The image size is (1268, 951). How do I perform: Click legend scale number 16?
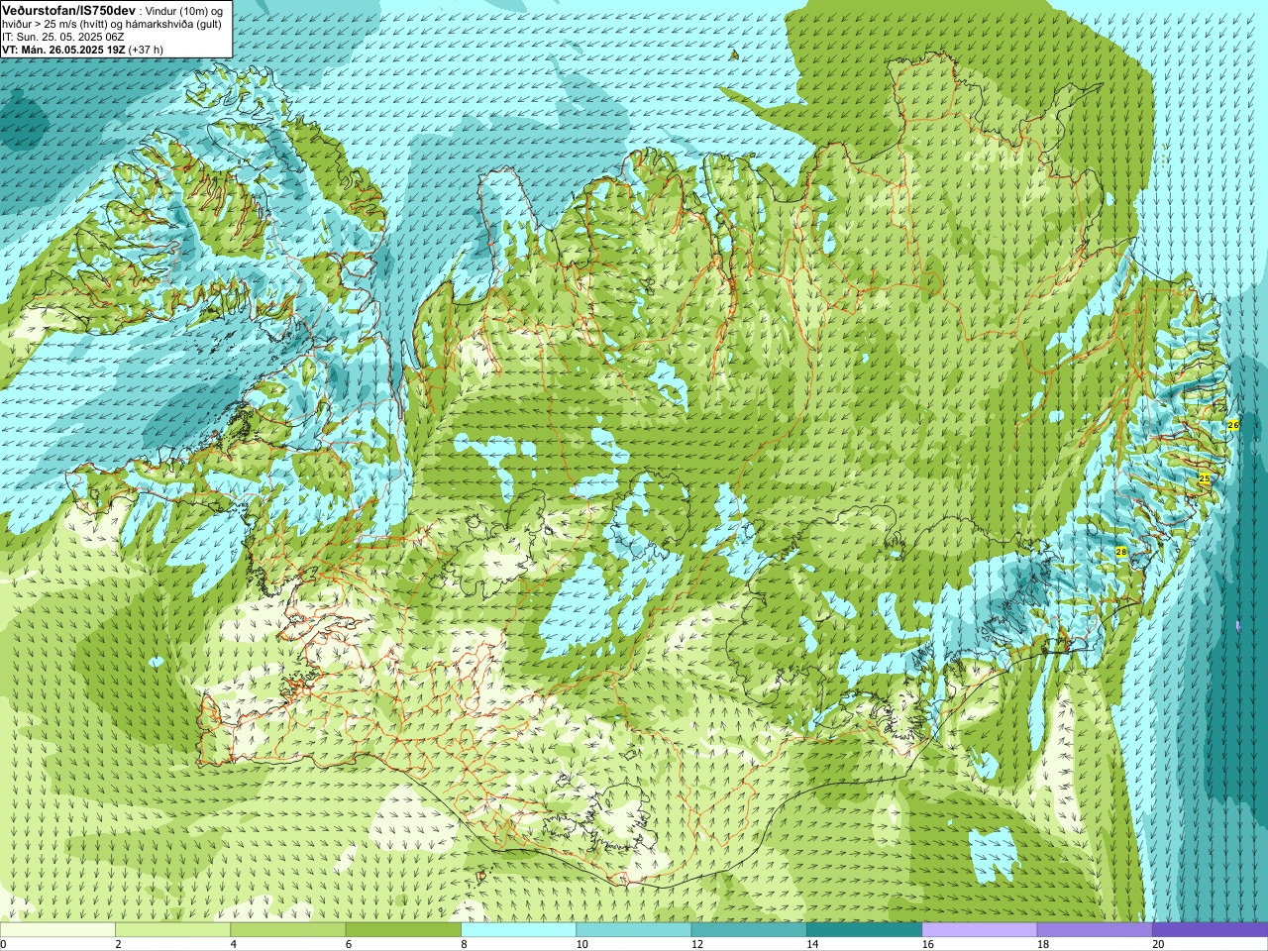927,944
